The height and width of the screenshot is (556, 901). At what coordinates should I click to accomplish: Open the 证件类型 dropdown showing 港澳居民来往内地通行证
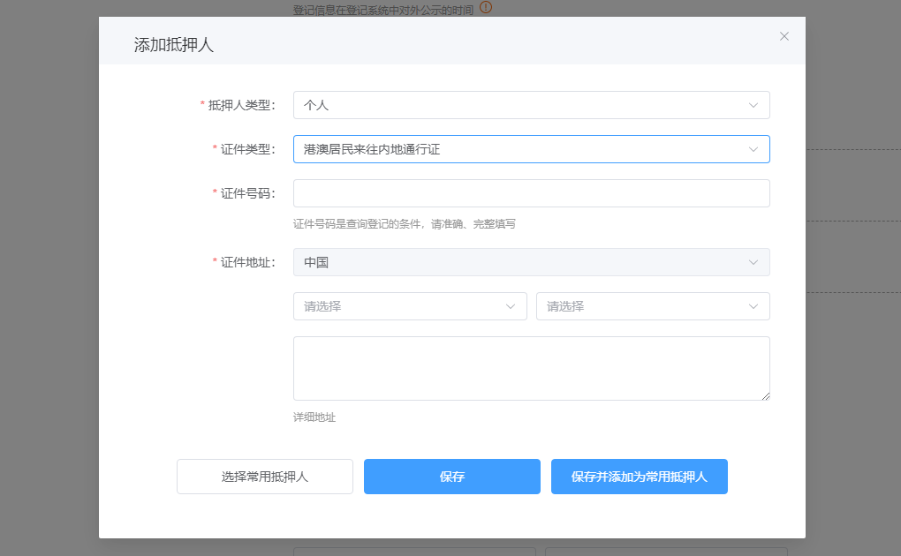point(532,149)
